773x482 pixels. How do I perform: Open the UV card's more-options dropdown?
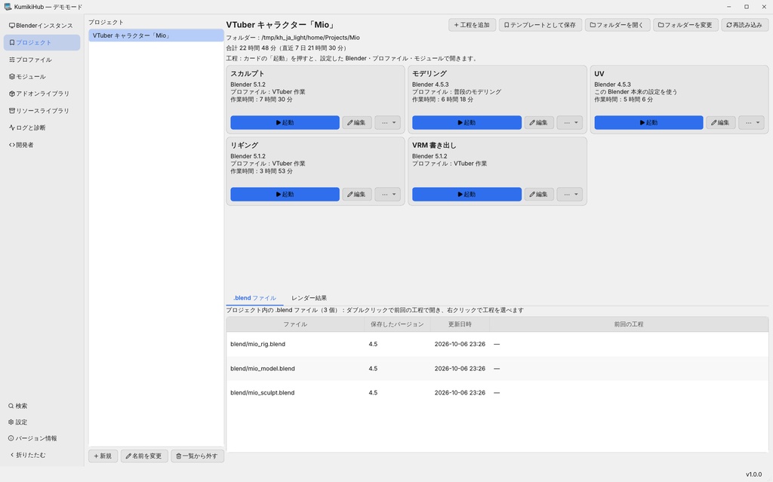point(751,123)
